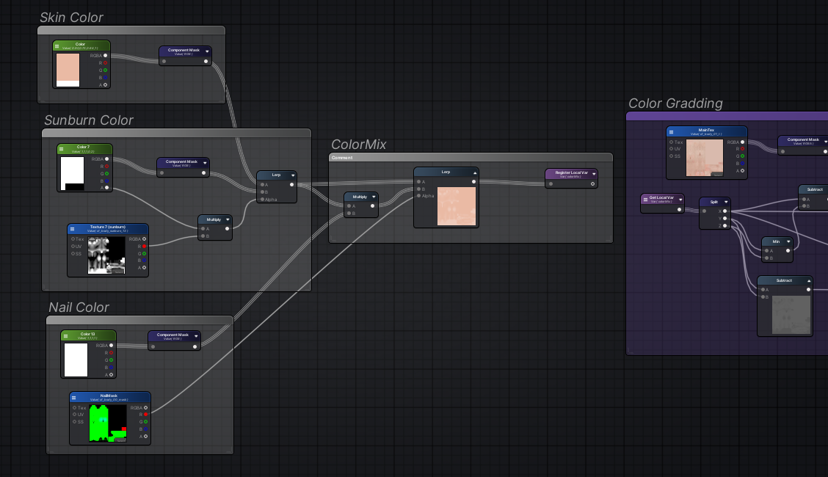Viewport: 828px width, 477px height.
Task: Select the Min node title
Action: coord(777,241)
